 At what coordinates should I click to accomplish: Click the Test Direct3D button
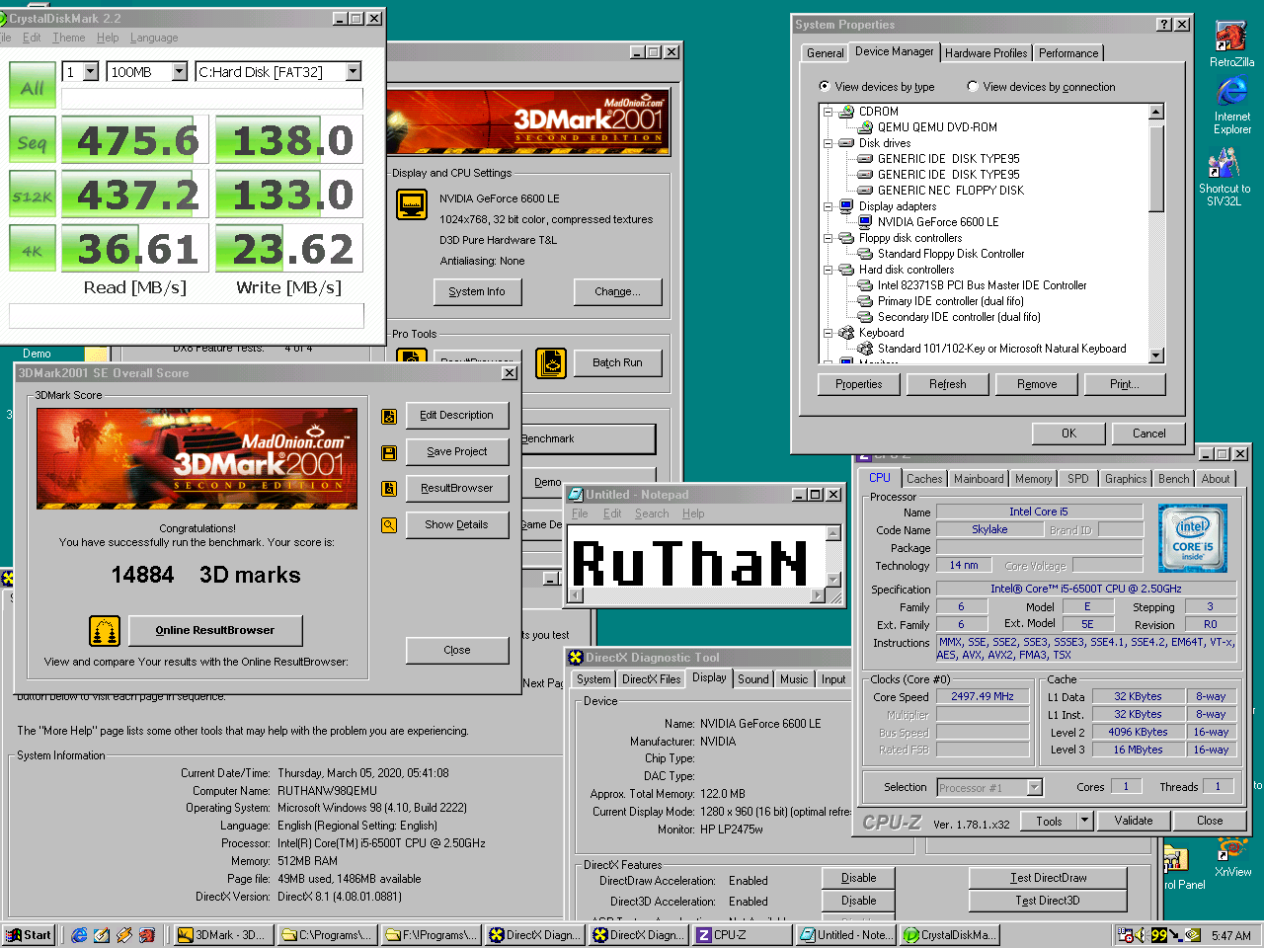[x=1048, y=901]
